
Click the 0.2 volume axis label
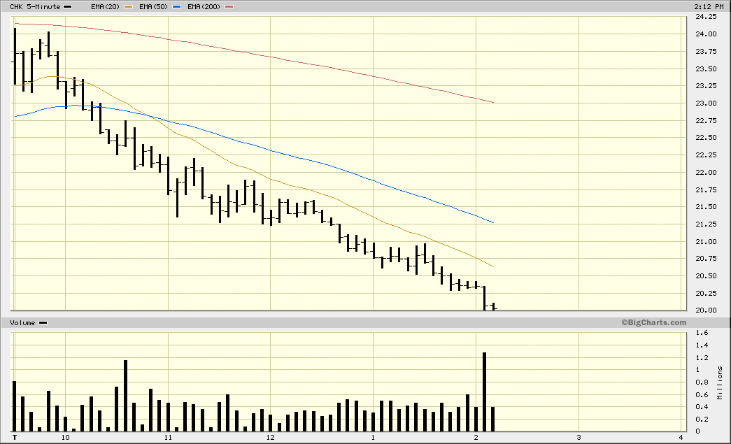[x=702, y=420]
